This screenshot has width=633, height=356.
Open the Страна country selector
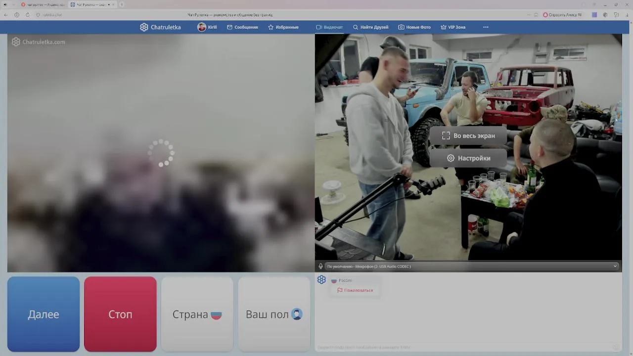pyautogui.click(x=197, y=314)
